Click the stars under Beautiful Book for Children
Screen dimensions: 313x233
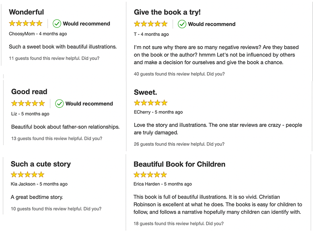pyautogui.click(x=150, y=175)
